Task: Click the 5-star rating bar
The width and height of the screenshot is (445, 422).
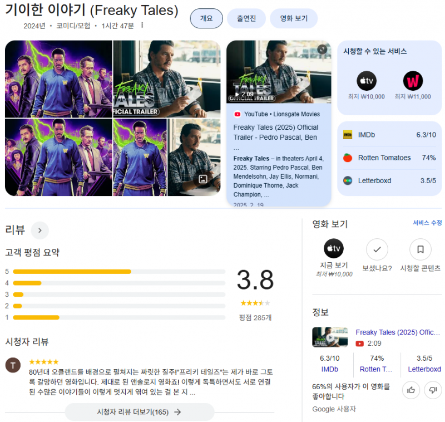Action: point(119,272)
